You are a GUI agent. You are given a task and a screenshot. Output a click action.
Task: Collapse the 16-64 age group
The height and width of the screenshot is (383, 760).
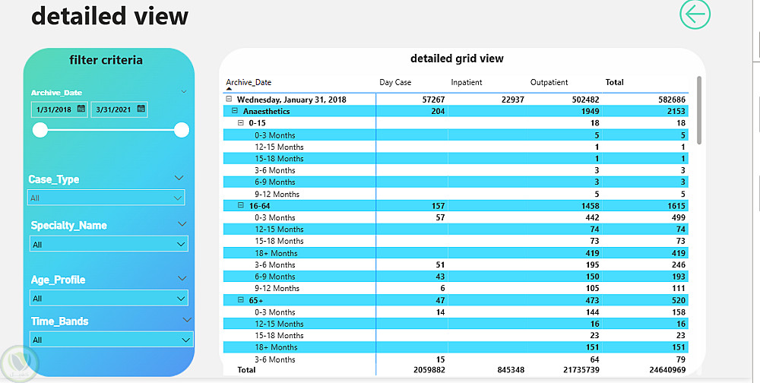point(240,206)
